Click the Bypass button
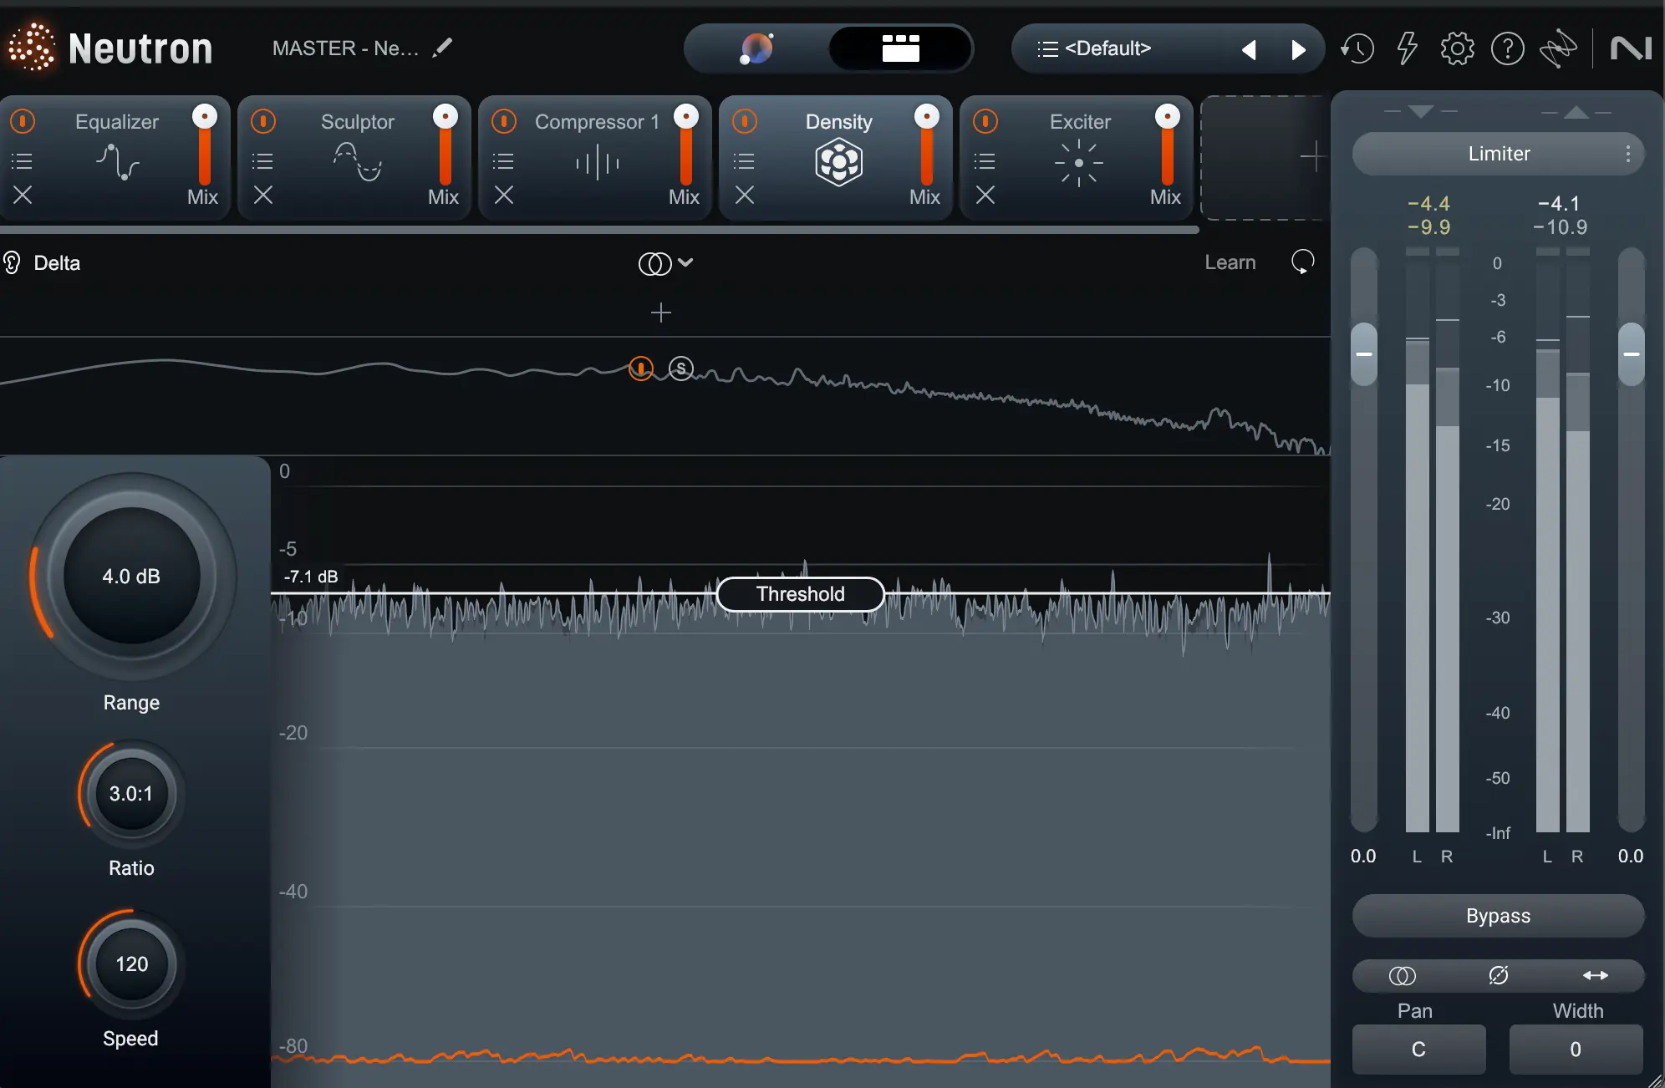The height and width of the screenshot is (1088, 1665). pyautogui.click(x=1497, y=916)
